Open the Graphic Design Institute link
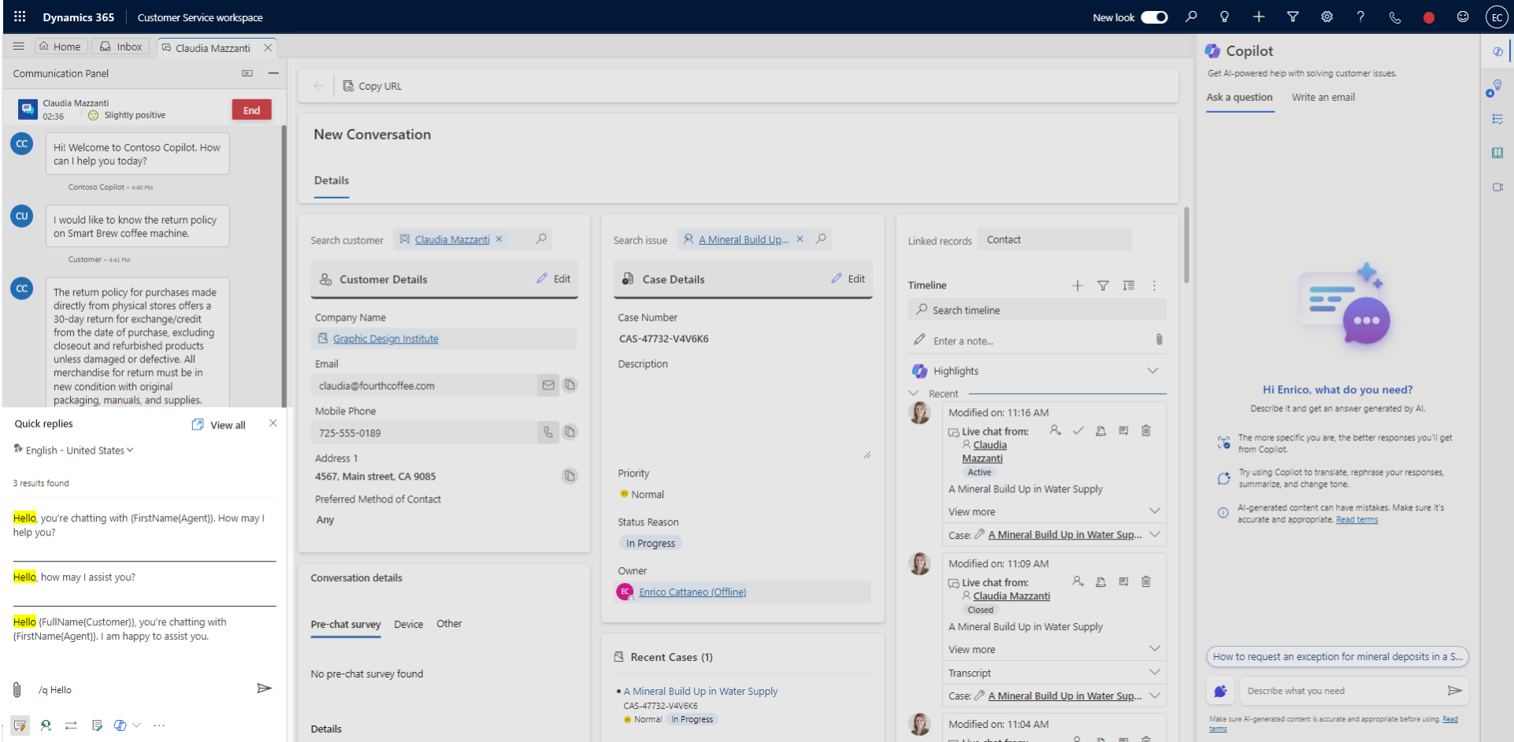The image size is (1514, 742). [x=387, y=338]
